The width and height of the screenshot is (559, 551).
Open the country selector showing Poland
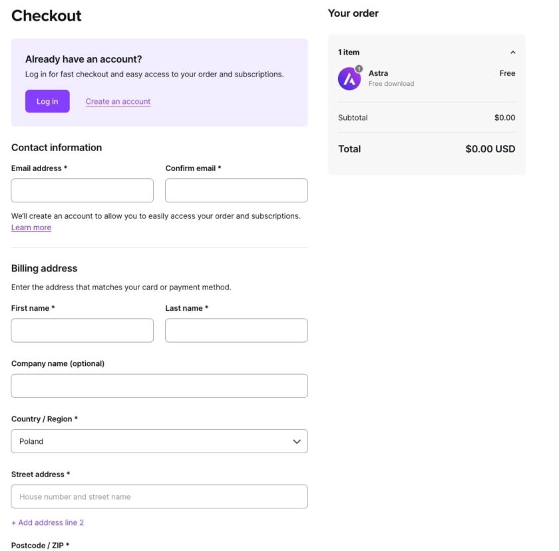point(159,441)
